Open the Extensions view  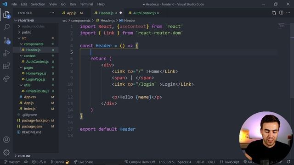click(x=6, y=66)
